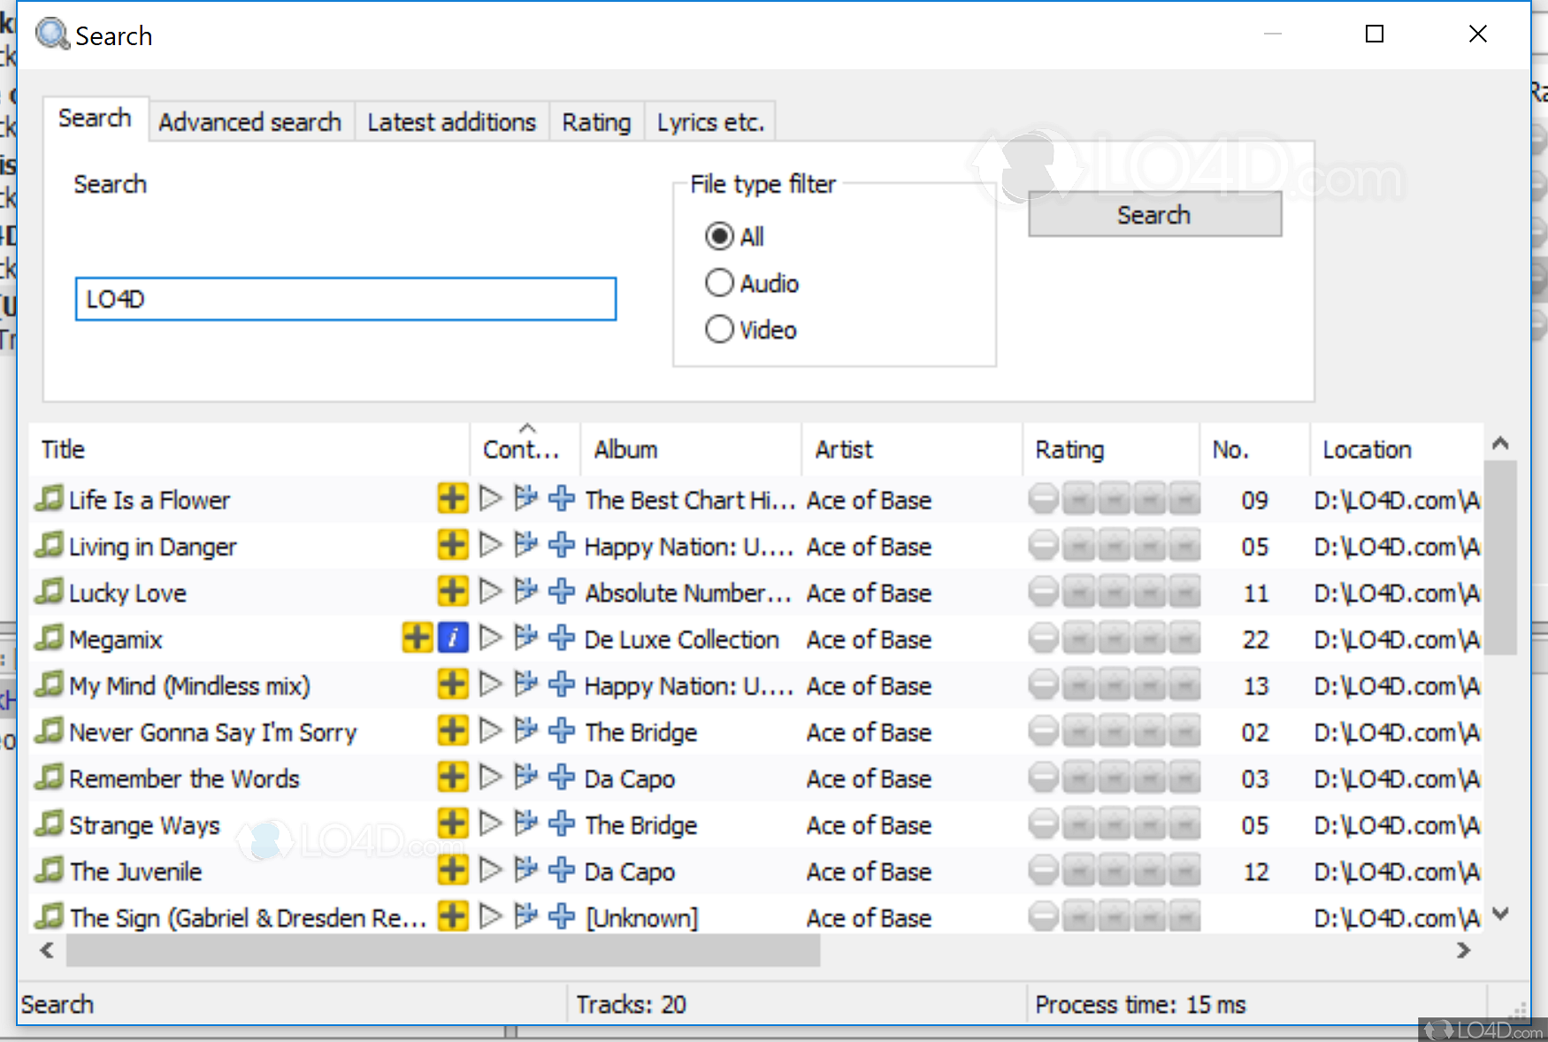Click yellow plus icon for Life Is a Flower
This screenshot has width=1548, height=1042.
point(452,499)
